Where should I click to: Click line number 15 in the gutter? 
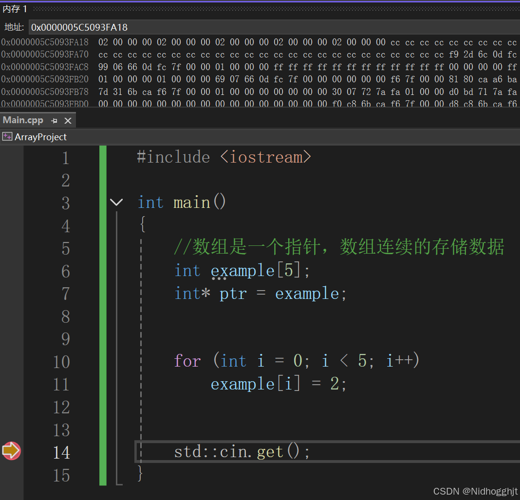pyautogui.click(x=62, y=476)
